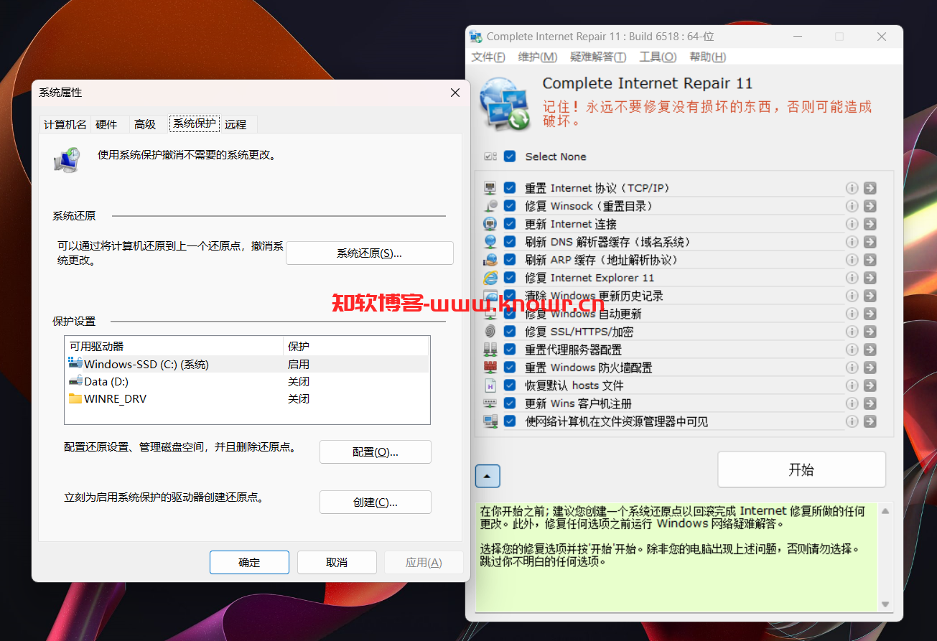
Task: Toggle 修复 Internet Explorer 11 checkbox
Action: pyautogui.click(x=510, y=278)
